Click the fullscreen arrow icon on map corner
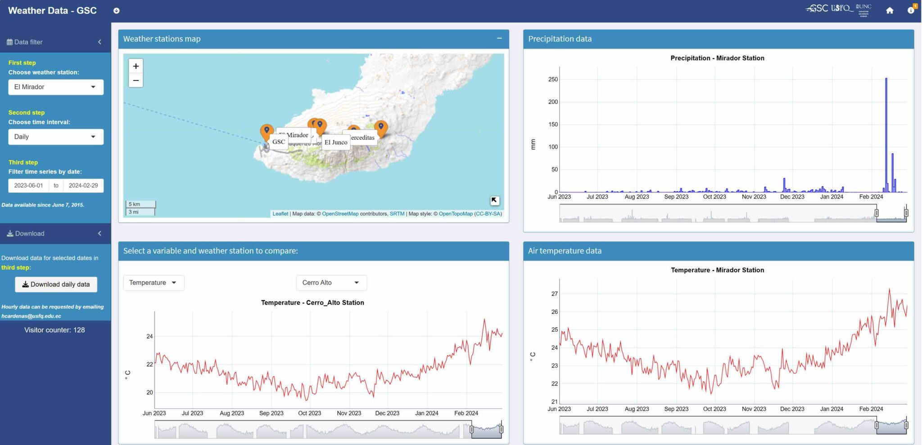The image size is (922, 445). pyautogui.click(x=495, y=200)
